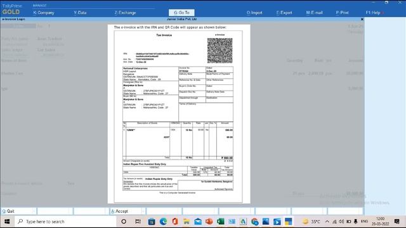Open Task View on the taskbar
406x228 pixels.
(x=138, y=222)
